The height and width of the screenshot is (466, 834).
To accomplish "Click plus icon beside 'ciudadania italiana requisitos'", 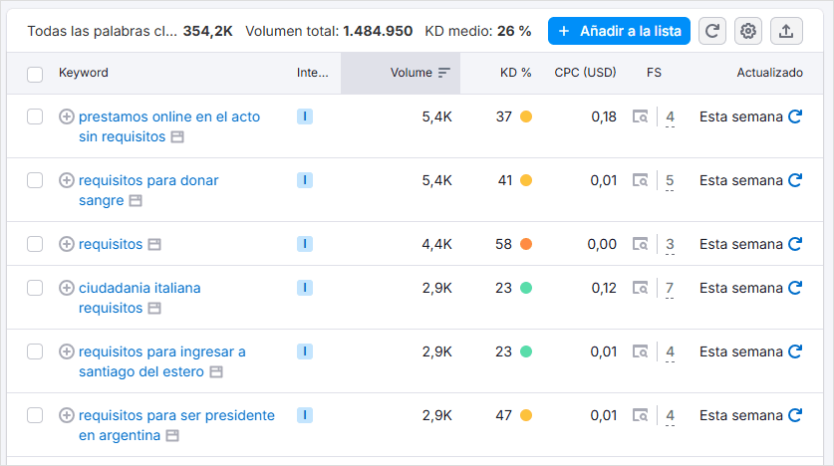I will (x=67, y=288).
